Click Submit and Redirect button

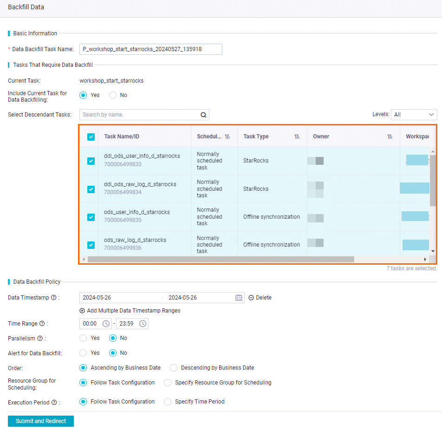point(41,421)
